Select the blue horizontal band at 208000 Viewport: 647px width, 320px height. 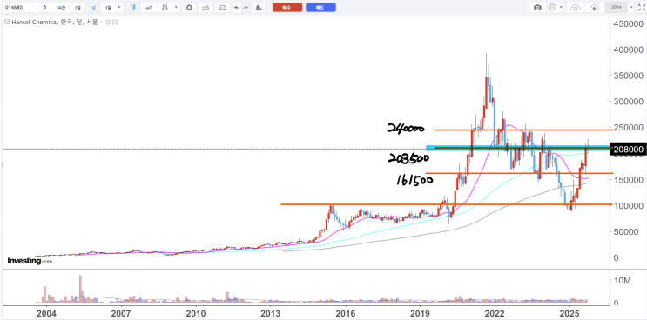click(x=518, y=148)
